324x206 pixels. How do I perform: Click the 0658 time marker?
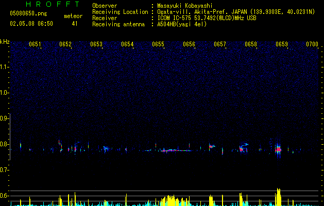coord(251,44)
